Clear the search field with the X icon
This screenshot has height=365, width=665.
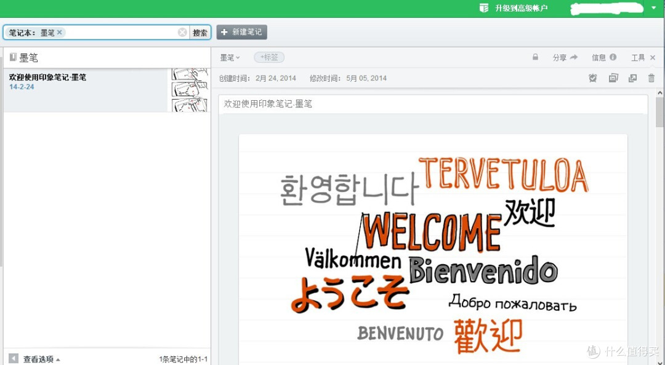point(182,32)
